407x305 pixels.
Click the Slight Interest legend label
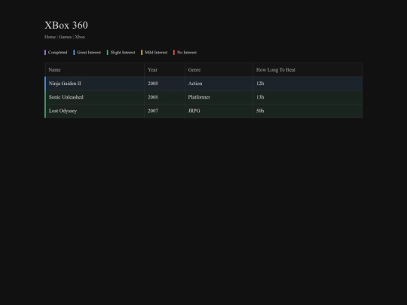(123, 53)
